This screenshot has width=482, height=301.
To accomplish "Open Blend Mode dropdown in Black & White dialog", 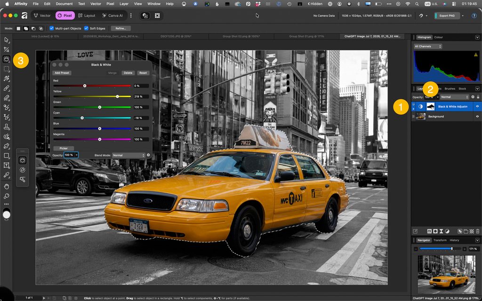I will coord(129,155).
